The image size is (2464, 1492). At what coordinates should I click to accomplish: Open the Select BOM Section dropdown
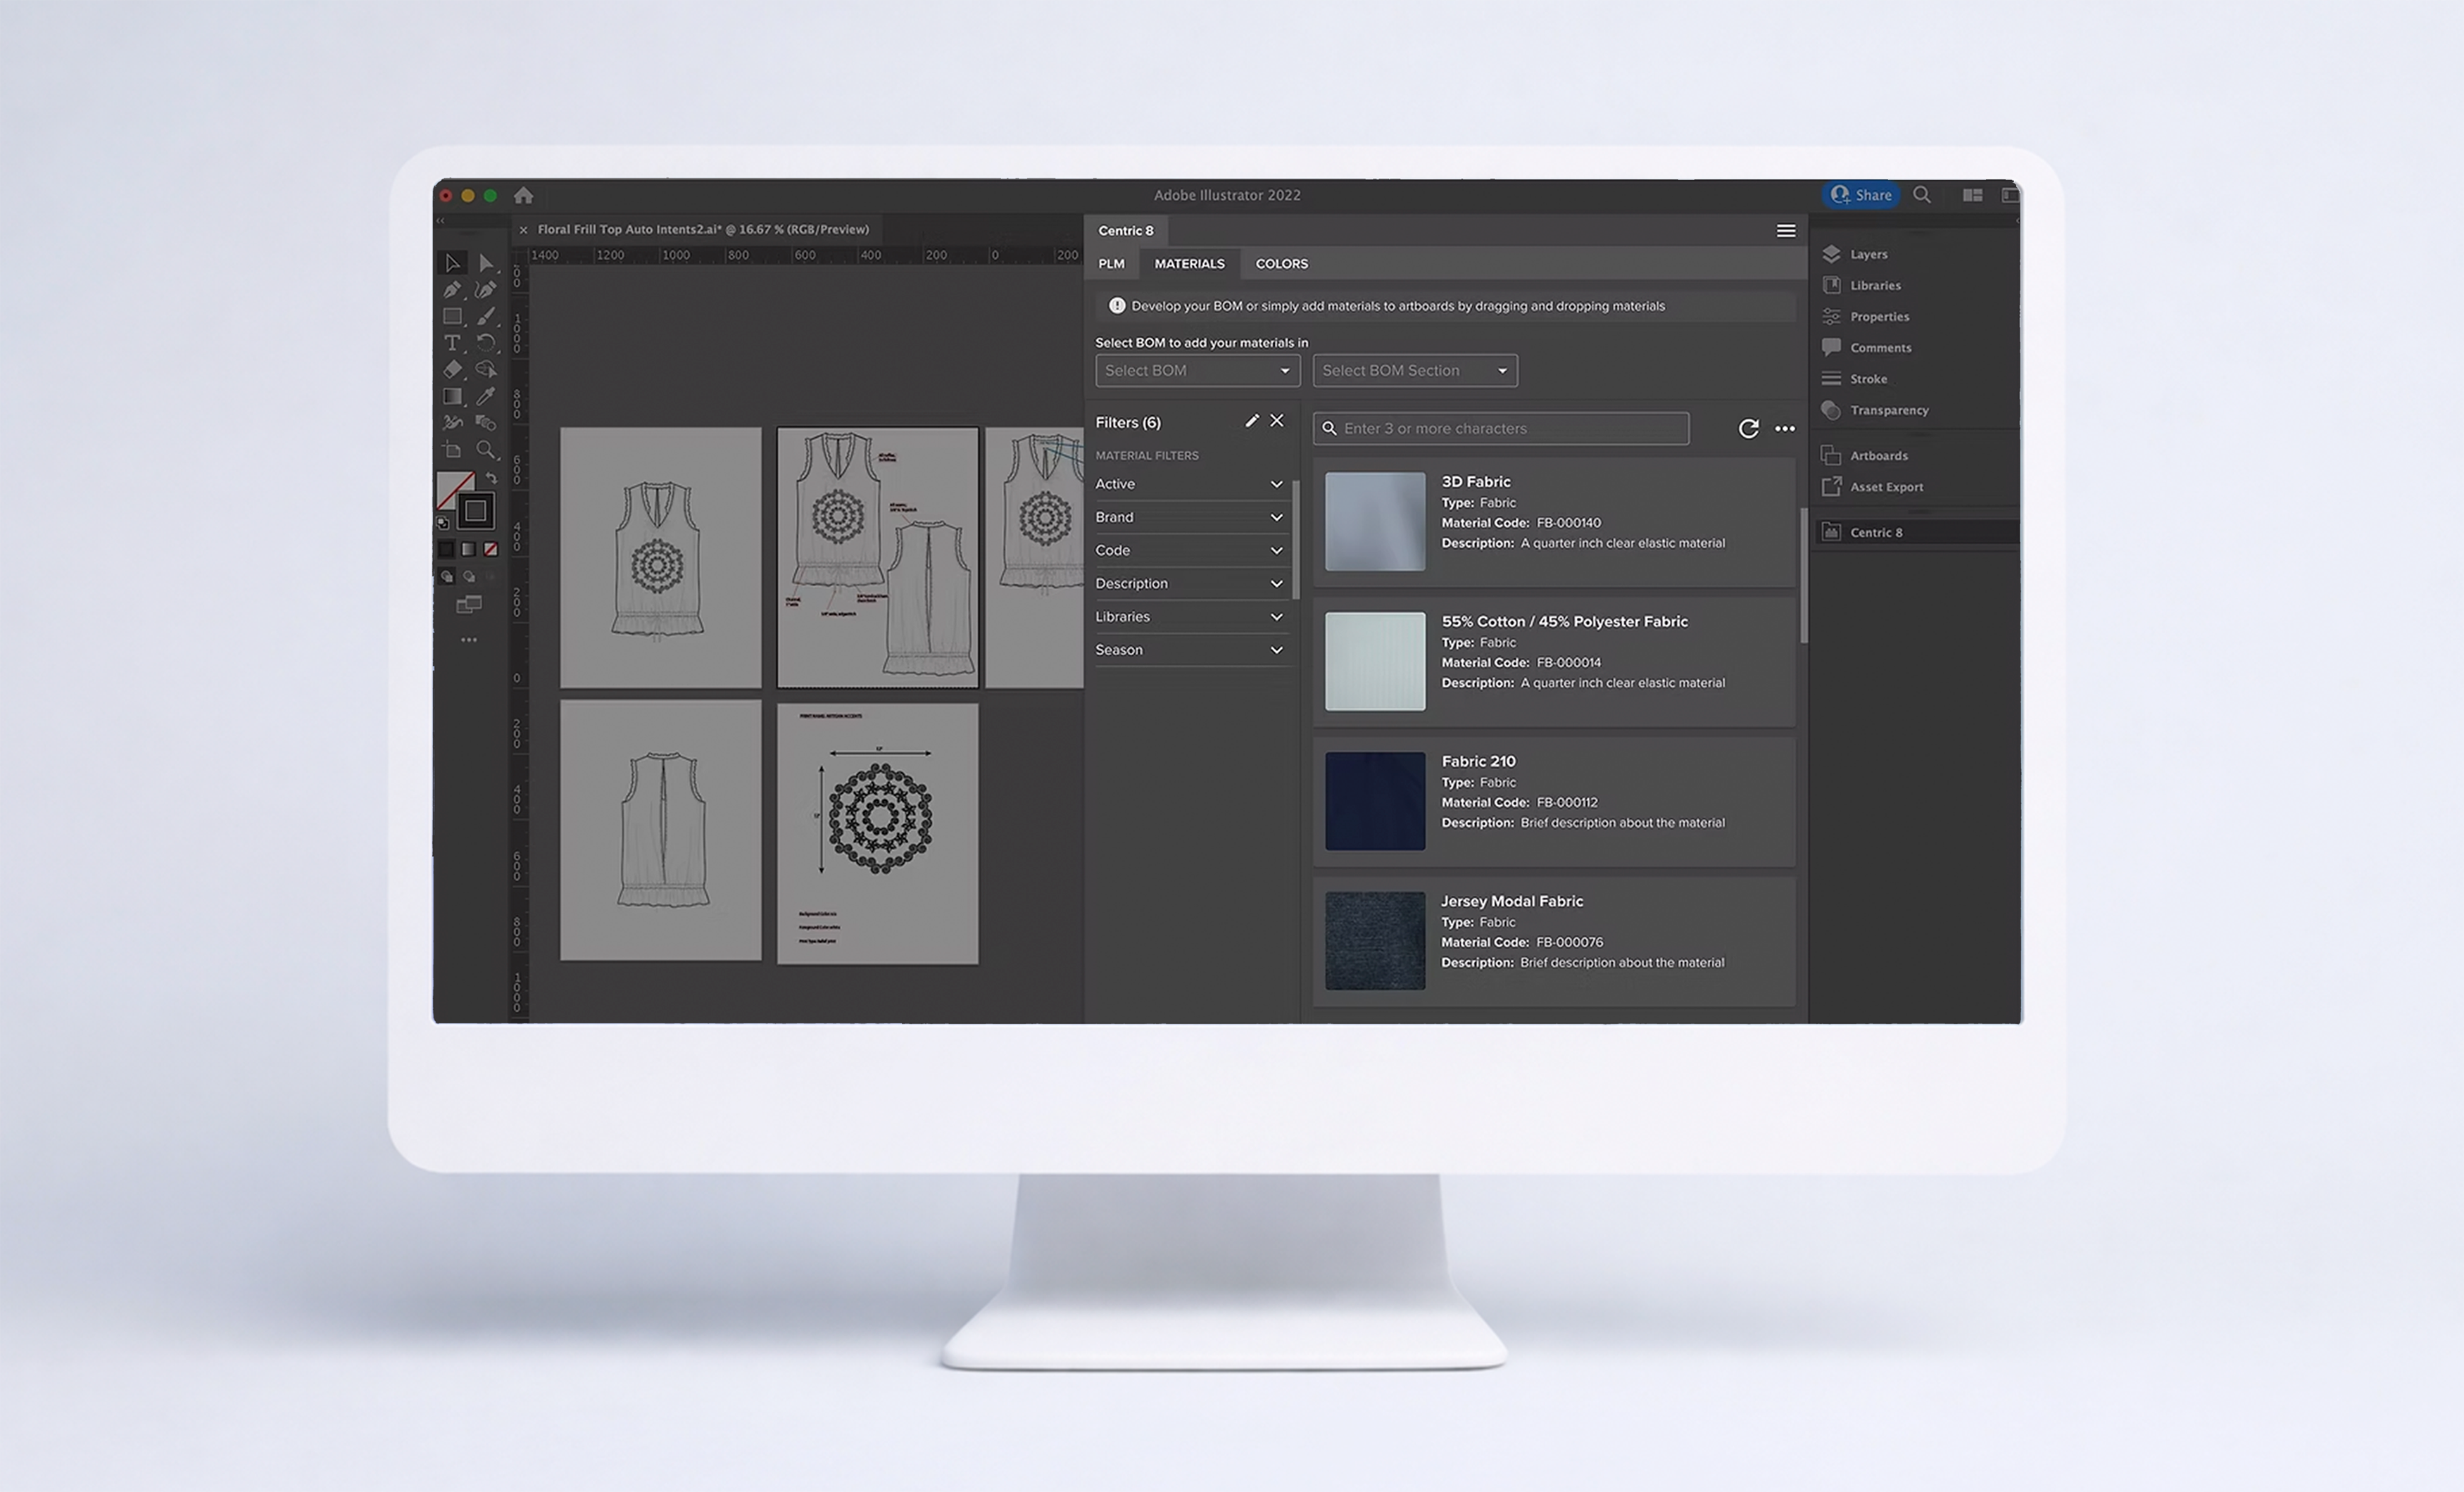click(x=1414, y=371)
